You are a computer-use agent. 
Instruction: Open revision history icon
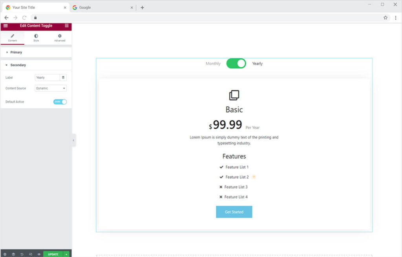point(22,254)
